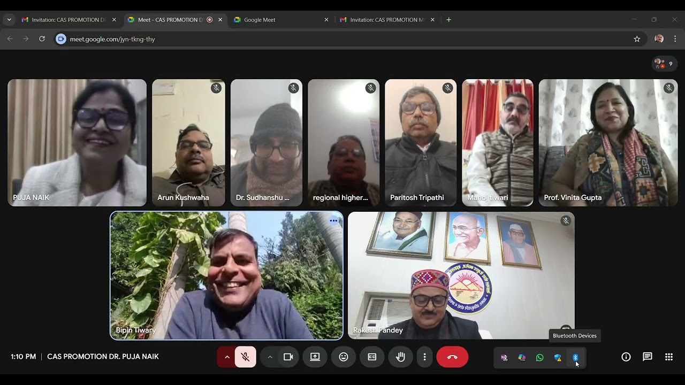Click the 1:10 PM time text
The height and width of the screenshot is (385, 685).
(24, 357)
